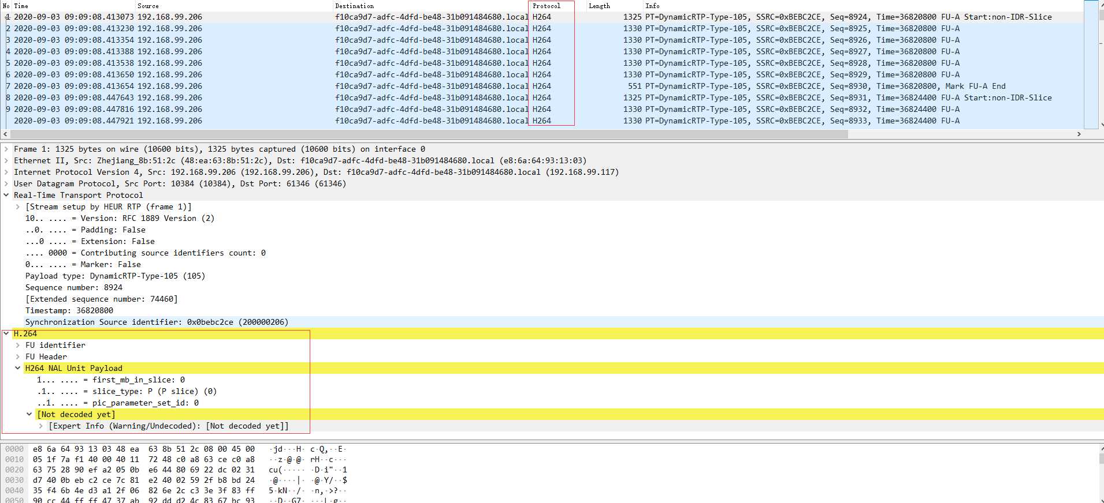Select Contributing source identifiers count field
Viewport: 1104px width, 503px height.
146,253
